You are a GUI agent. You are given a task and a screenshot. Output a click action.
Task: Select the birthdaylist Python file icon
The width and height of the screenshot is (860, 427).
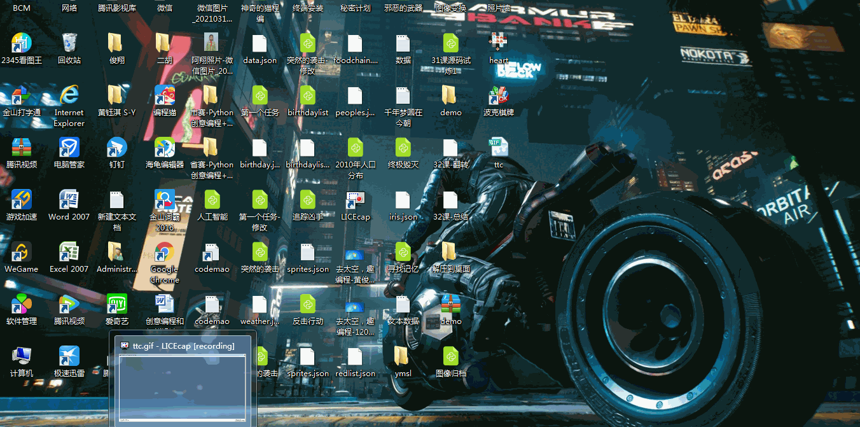click(308, 95)
